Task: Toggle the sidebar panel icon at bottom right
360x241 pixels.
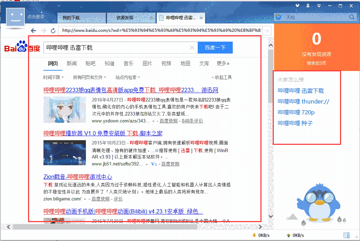Action: tap(346, 235)
